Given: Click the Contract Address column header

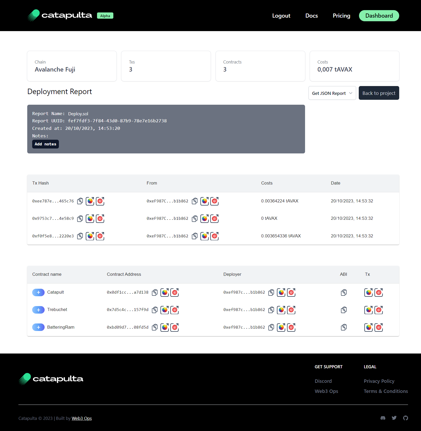Looking at the screenshot, I should pyautogui.click(x=124, y=274).
